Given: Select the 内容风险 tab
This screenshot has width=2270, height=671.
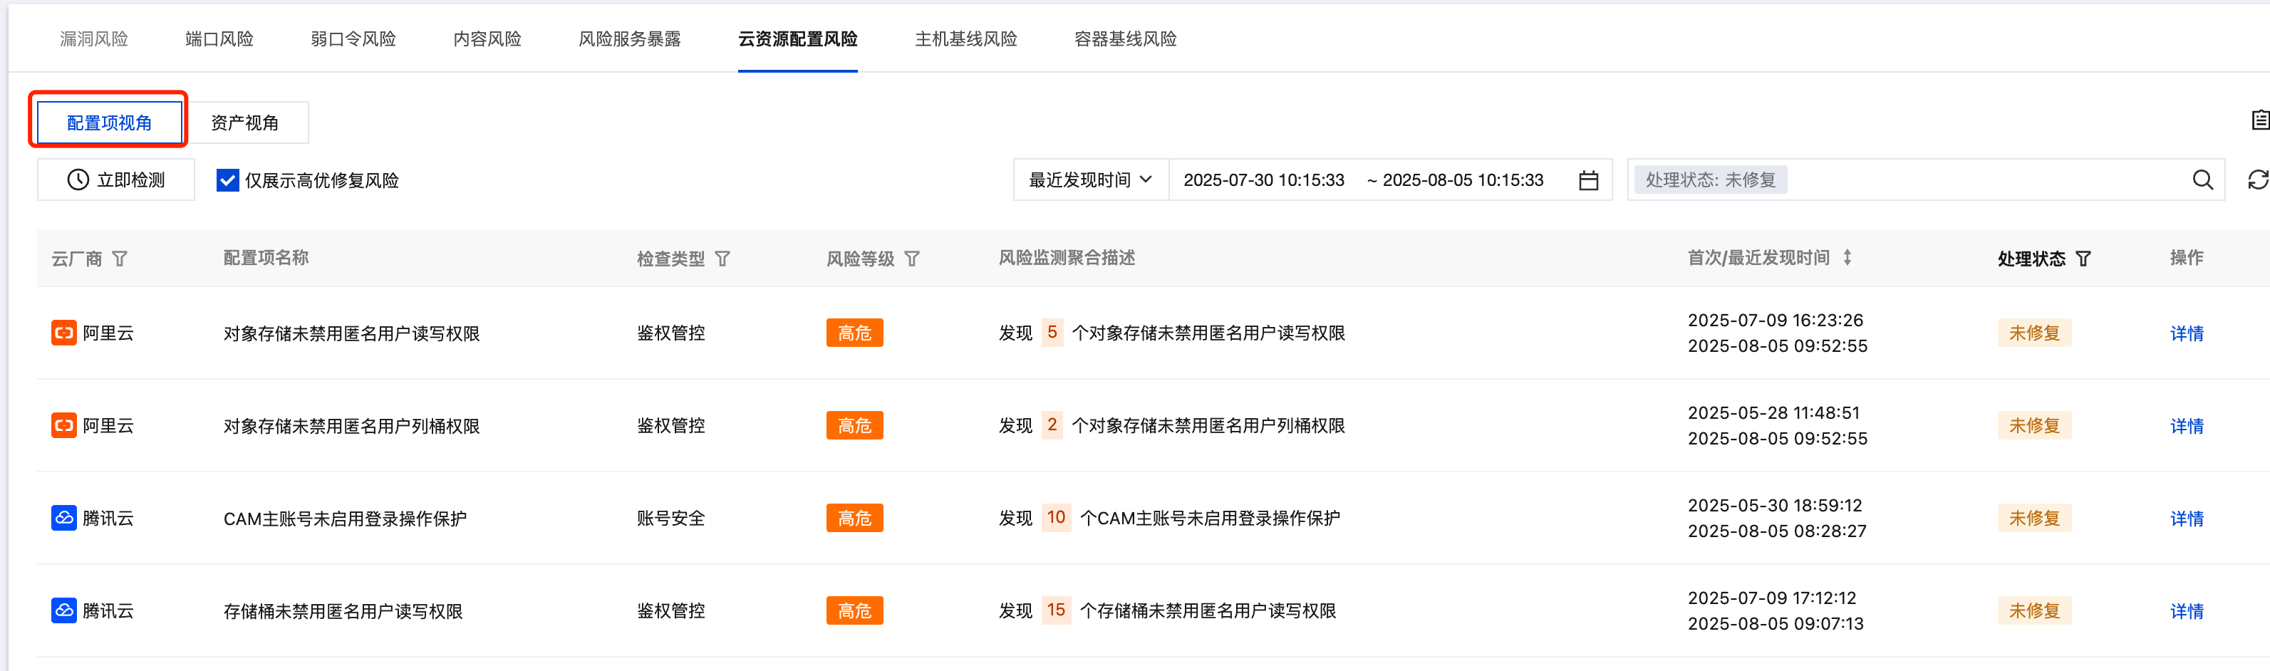Looking at the screenshot, I should [487, 38].
